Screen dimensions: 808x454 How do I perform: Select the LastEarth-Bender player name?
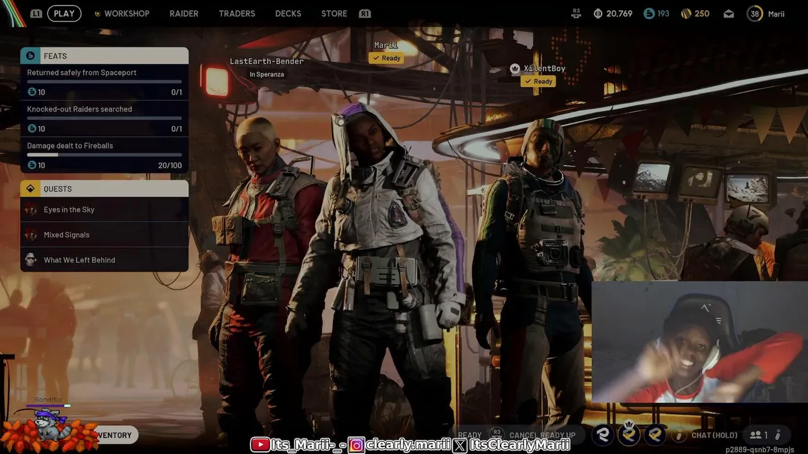click(266, 61)
